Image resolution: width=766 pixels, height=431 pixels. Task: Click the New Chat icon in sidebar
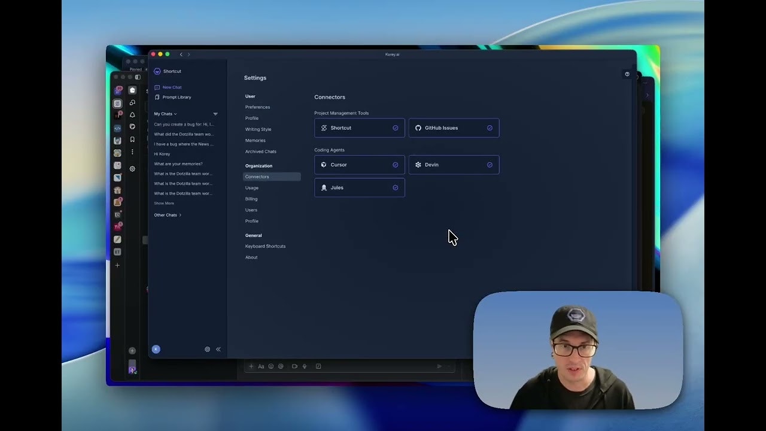click(157, 87)
